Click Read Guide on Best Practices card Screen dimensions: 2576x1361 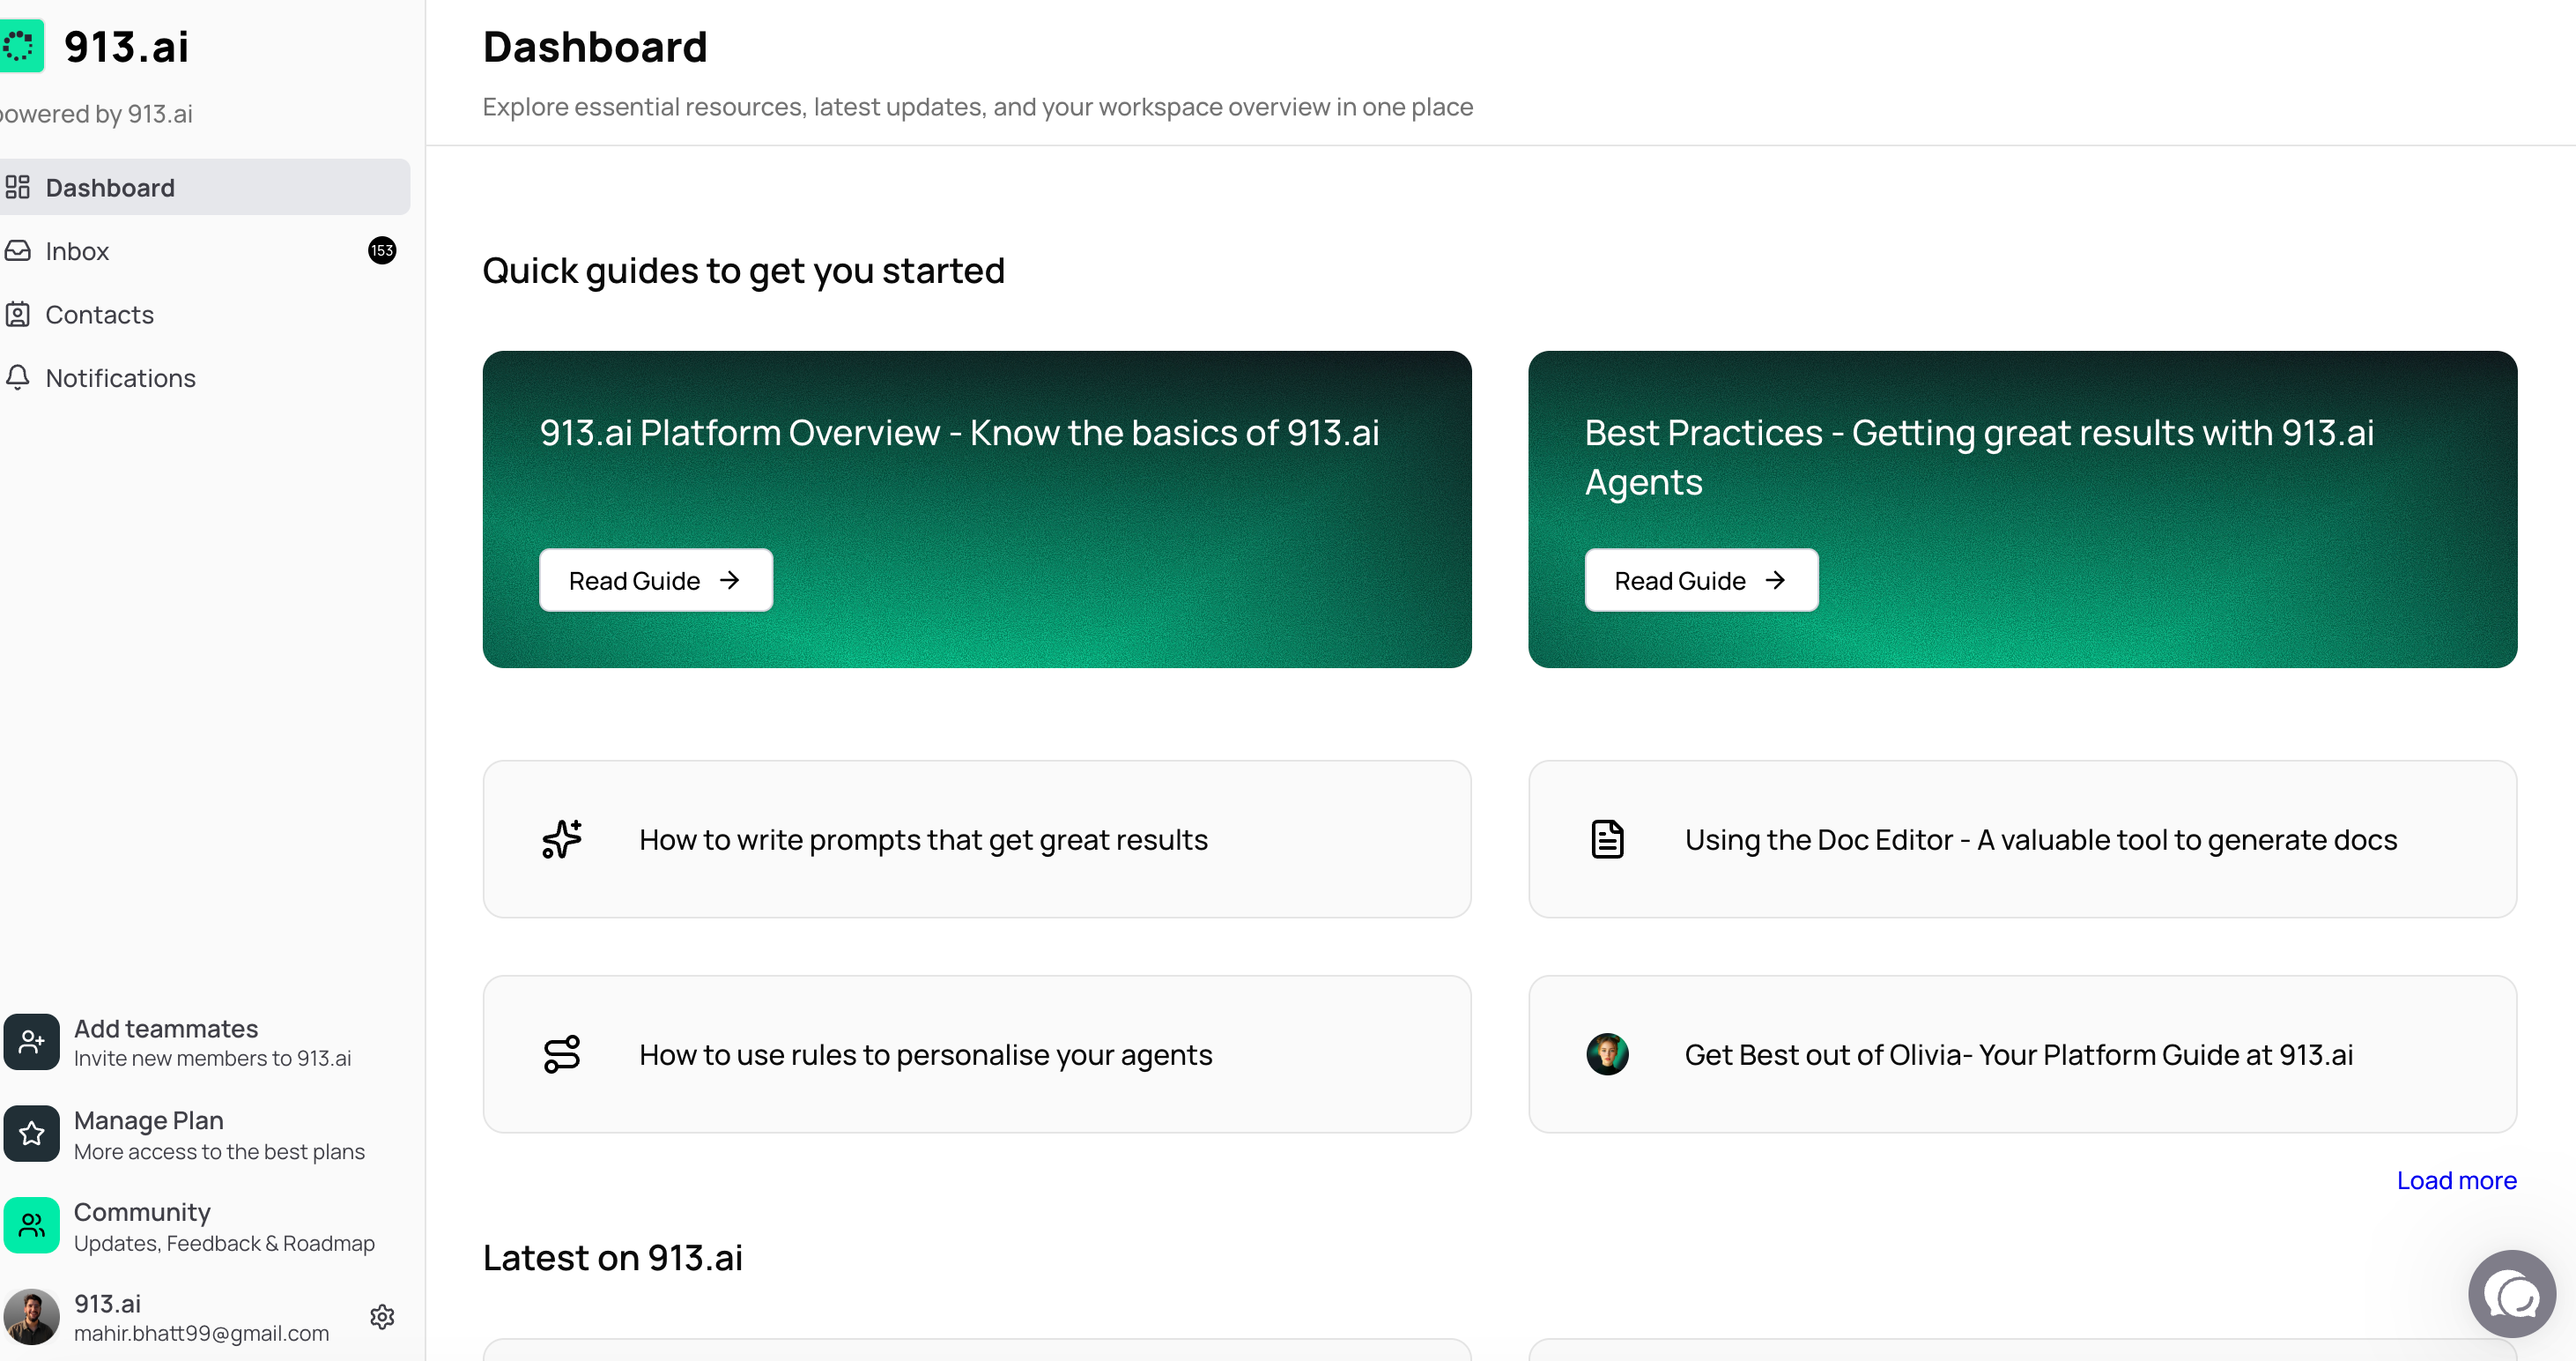tap(1700, 580)
